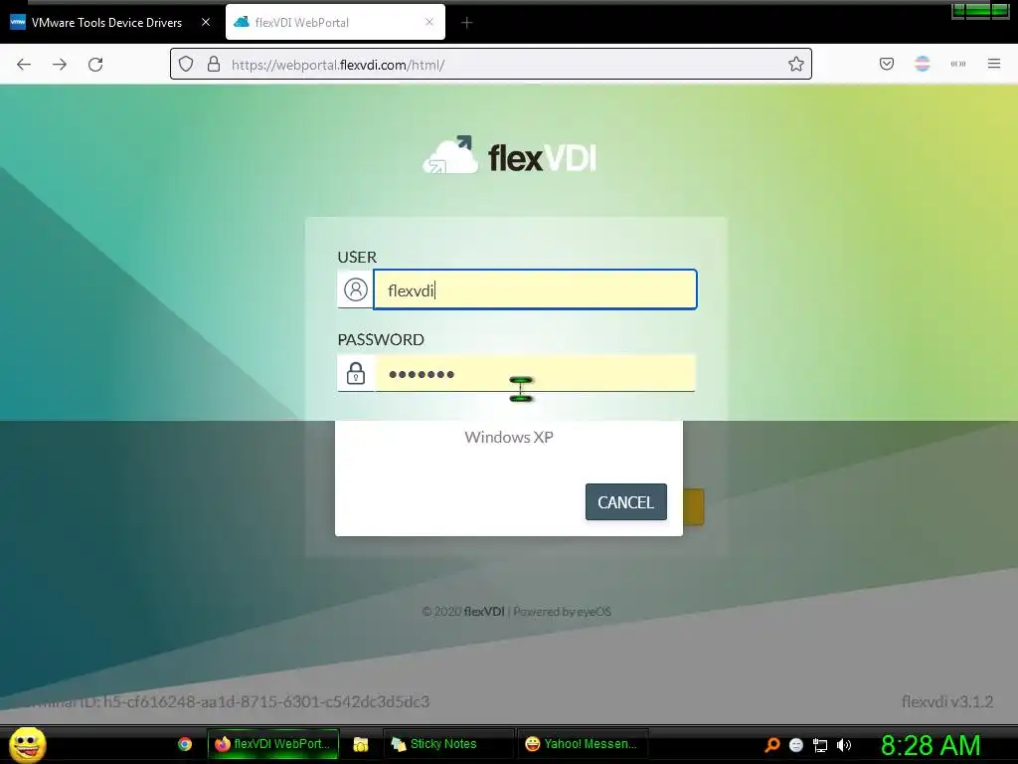Screen dimensions: 1018x764
Task: Go forward with the browser forward arrow
Action: point(60,65)
